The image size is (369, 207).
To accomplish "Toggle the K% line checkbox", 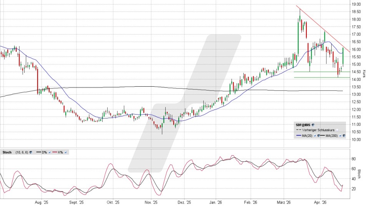I will click(x=66, y=152).
